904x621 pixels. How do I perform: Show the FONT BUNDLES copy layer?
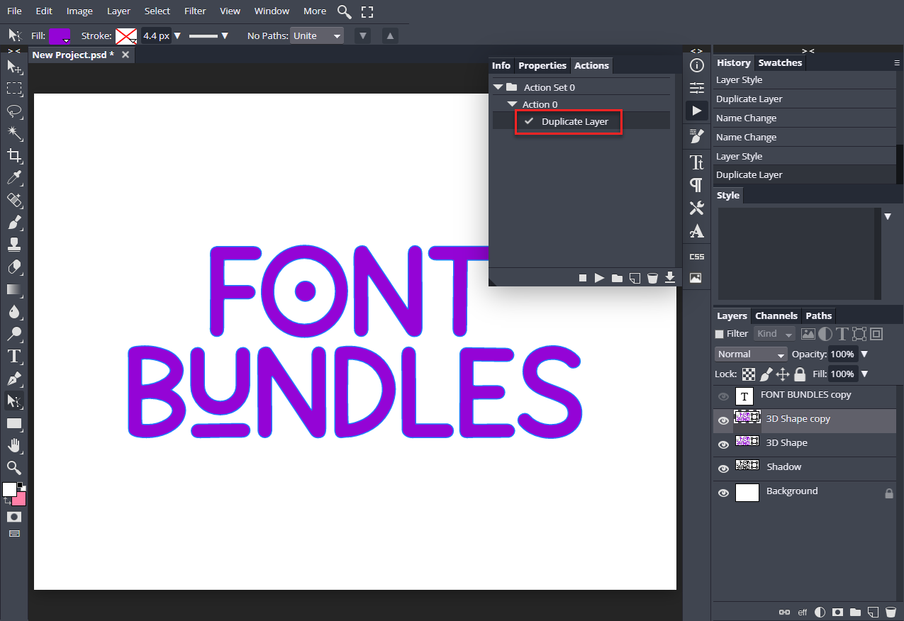tap(723, 396)
